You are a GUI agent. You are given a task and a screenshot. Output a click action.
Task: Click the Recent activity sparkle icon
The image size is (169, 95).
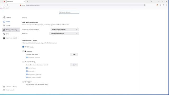[x=25, y=62]
